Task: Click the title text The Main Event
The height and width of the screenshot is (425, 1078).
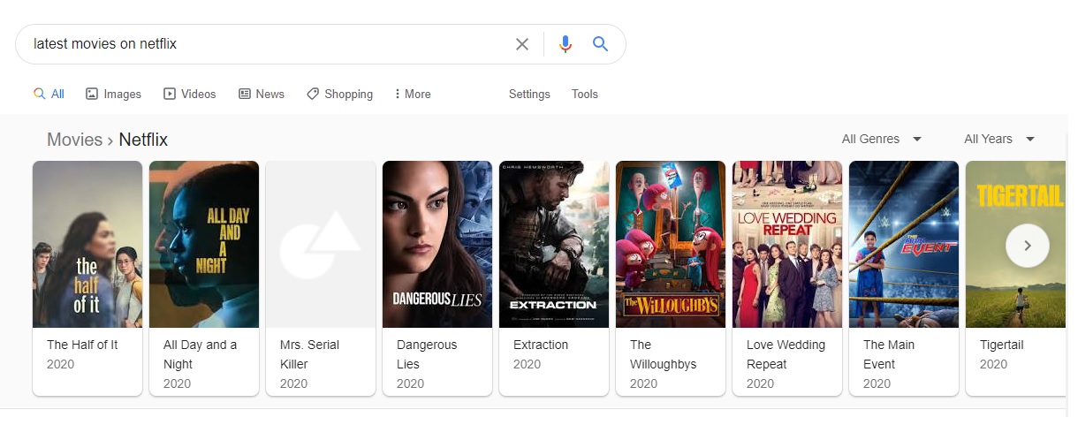Action: [x=889, y=354]
